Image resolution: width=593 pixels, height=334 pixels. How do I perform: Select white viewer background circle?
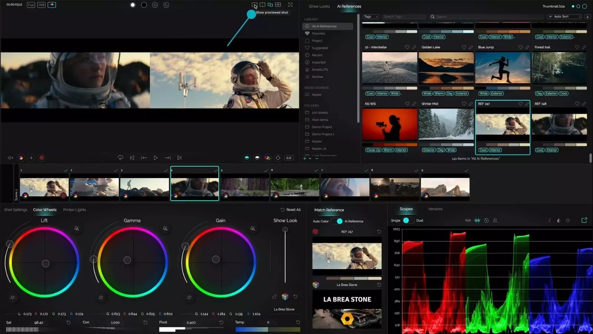tap(133, 5)
